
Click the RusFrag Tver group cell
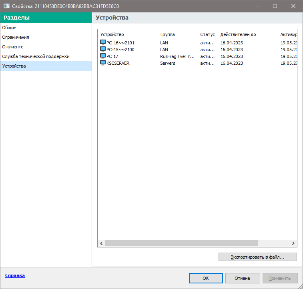click(x=177, y=56)
